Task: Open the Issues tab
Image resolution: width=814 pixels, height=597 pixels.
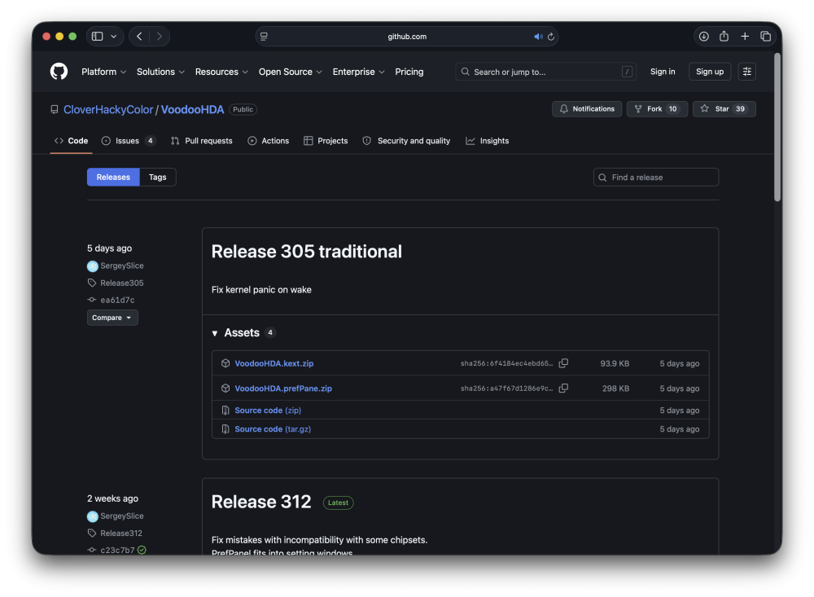Action: (x=129, y=141)
